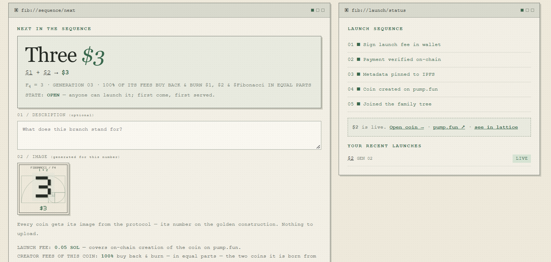Open the $1 parent coin link
Viewport: 551px width, 262px height.
tap(29, 72)
